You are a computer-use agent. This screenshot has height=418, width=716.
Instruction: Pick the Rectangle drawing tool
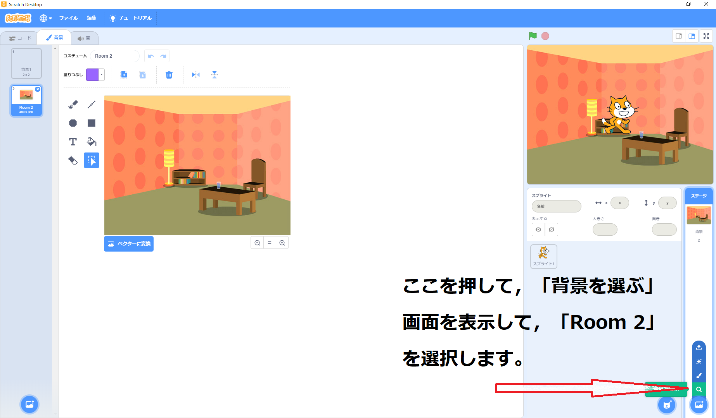point(92,123)
